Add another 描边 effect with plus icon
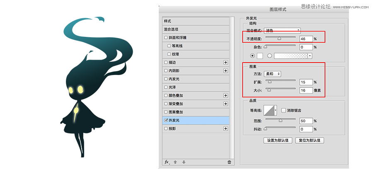373x174 pixels. coord(225,63)
